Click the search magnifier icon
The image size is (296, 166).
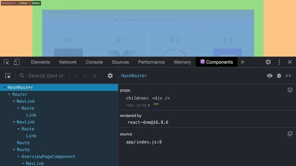click(22, 76)
